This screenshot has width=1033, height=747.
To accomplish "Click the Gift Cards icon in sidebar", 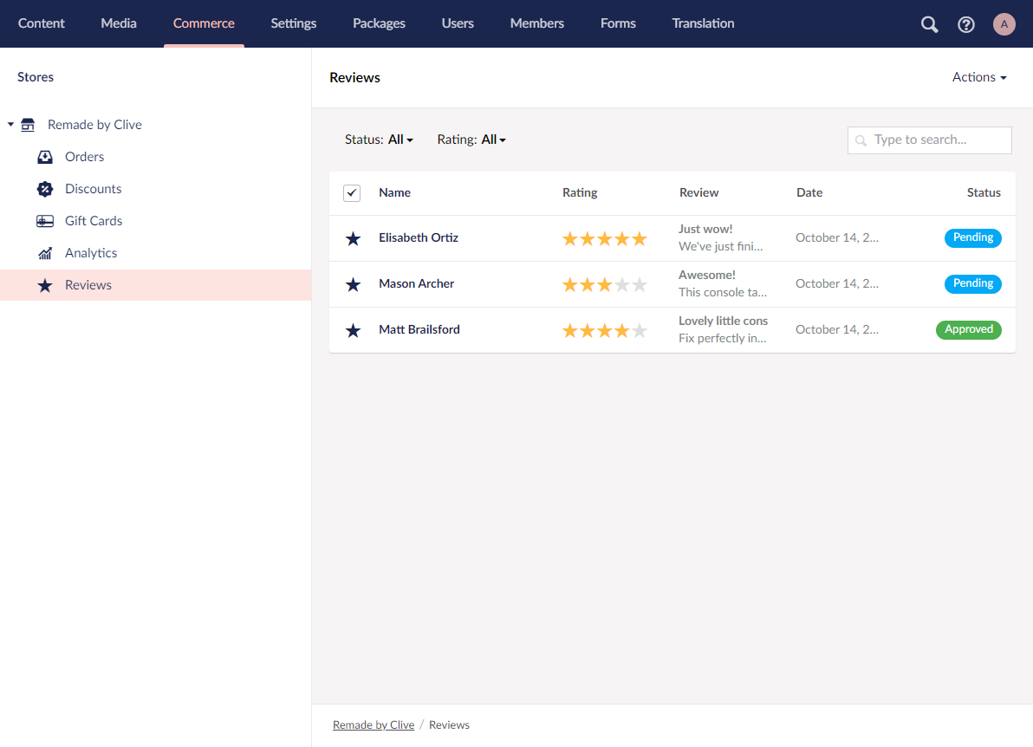I will [x=45, y=221].
